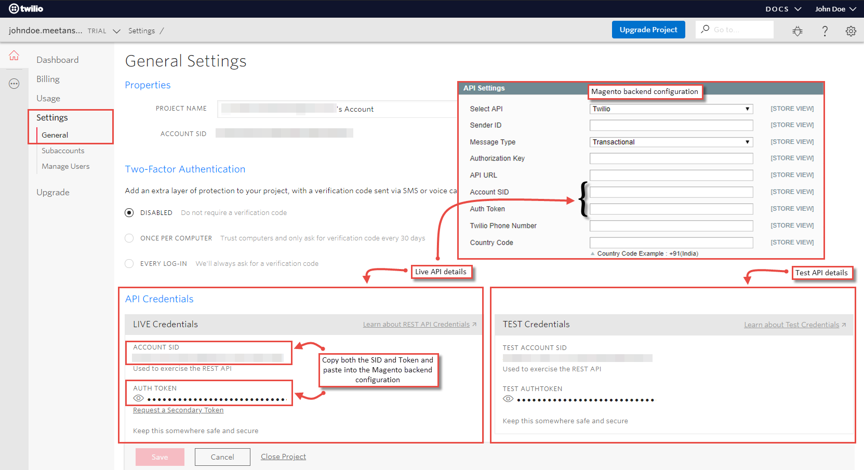Open the help question mark icon

[825, 31]
